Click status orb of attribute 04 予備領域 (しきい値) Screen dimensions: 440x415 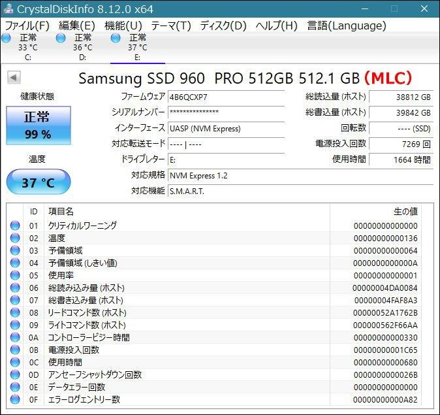(x=15, y=263)
